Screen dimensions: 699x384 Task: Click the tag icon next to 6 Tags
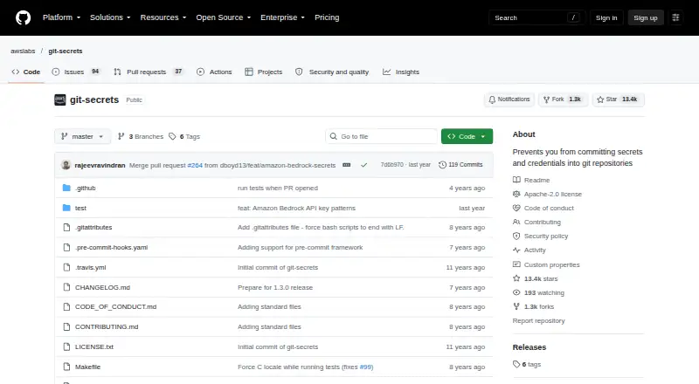coord(172,136)
